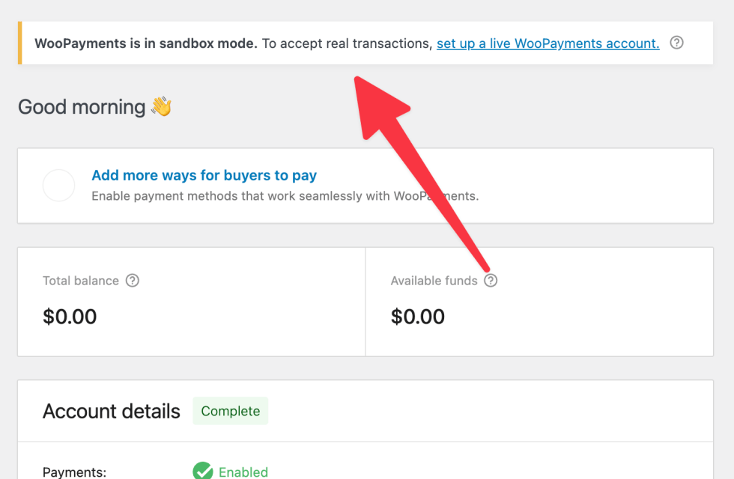Click the help icon in sandbox notice
734x479 pixels.
tap(676, 43)
